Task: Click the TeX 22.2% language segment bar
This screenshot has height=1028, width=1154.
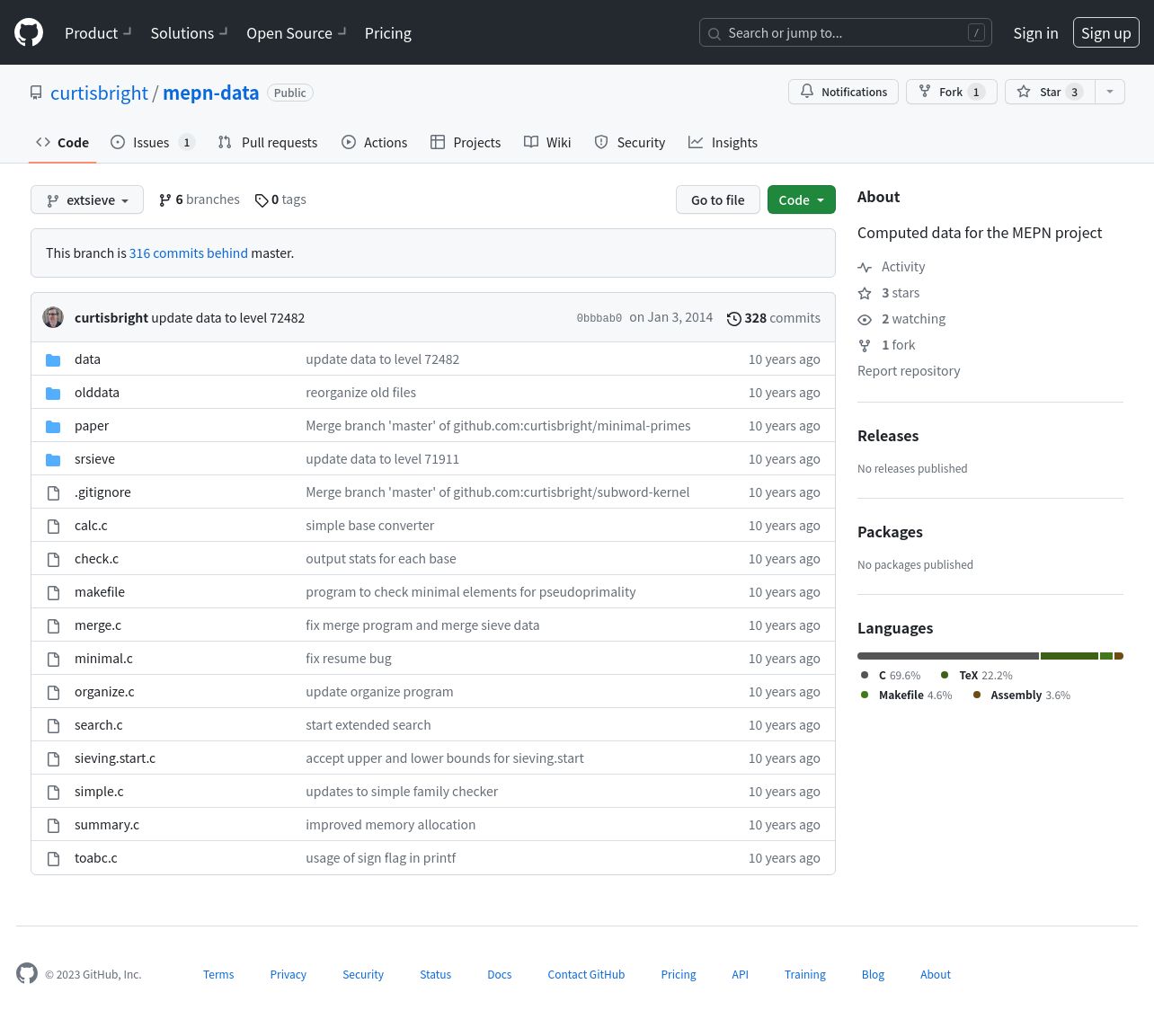Action: click(1070, 656)
